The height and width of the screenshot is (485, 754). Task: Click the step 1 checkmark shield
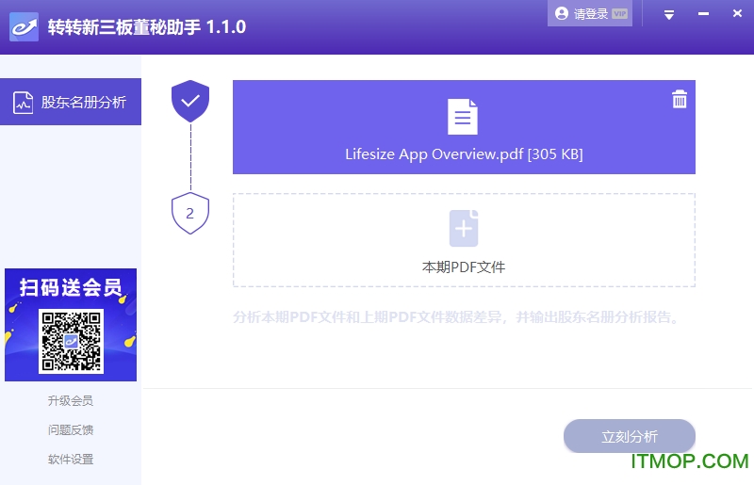[190, 102]
